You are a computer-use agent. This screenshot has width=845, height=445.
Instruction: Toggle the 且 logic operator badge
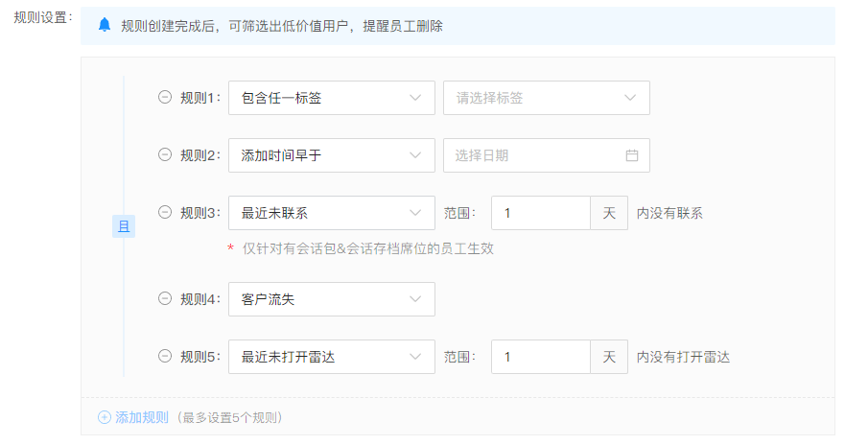tap(124, 226)
